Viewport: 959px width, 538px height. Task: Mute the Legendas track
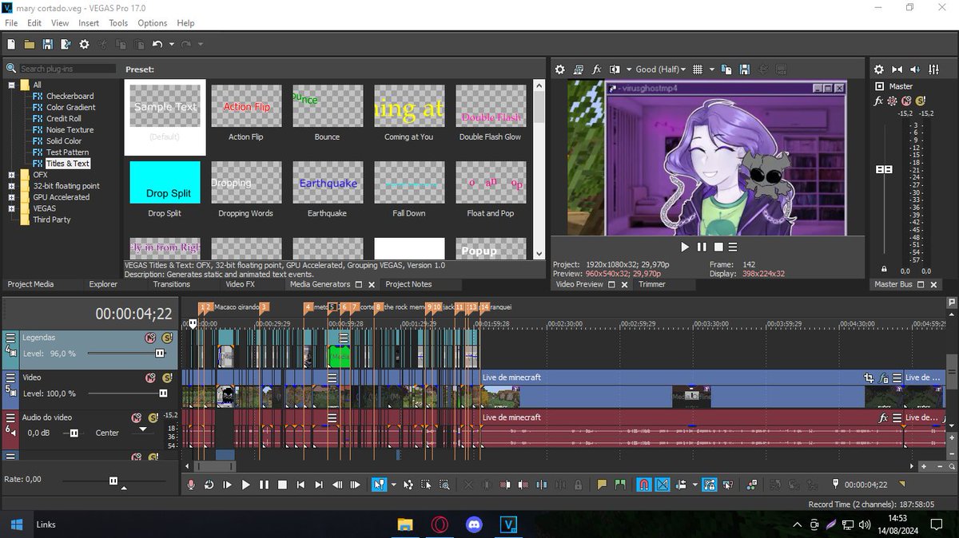click(x=150, y=338)
